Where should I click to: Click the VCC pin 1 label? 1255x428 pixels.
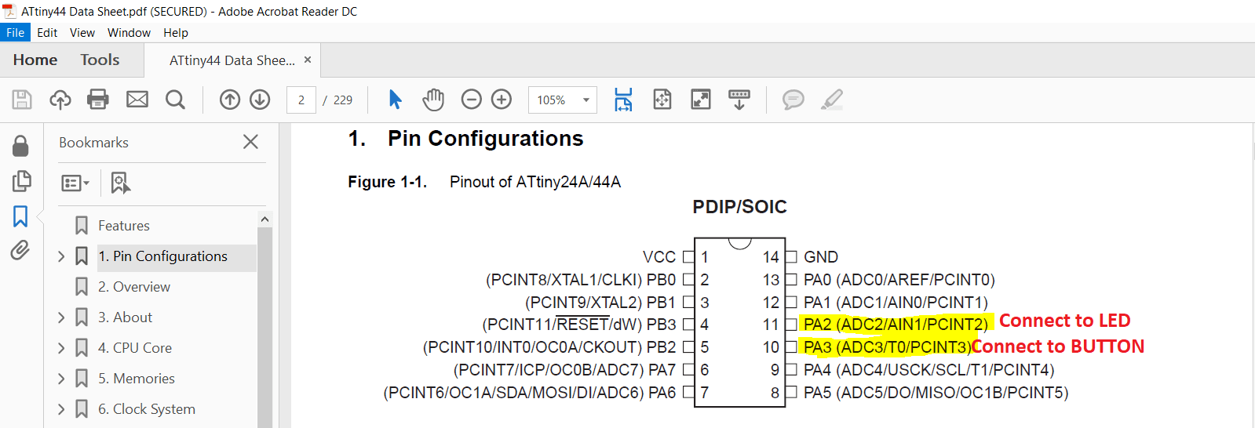point(659,257)
